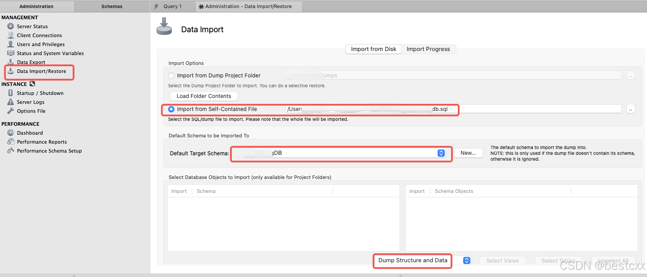Open Performance Reports
The width and height of the screenshot is (647, 277).
point(42,142)
